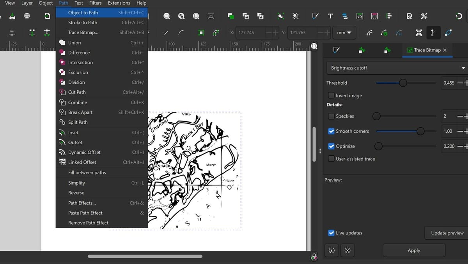This screenshot has height=264, width=468.
Task: Close the Trace Bitmap tab
Action: coord(445,50)
